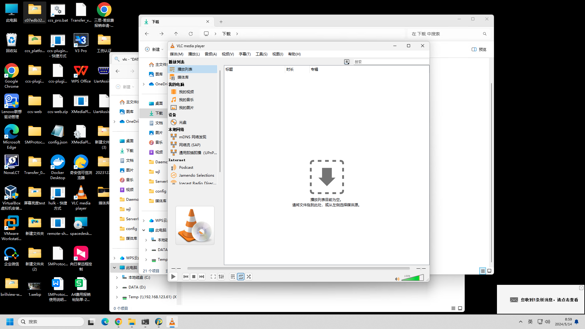Open the 音频(A) menu
This screenshot has width=585, height=329.
point(211,54)
